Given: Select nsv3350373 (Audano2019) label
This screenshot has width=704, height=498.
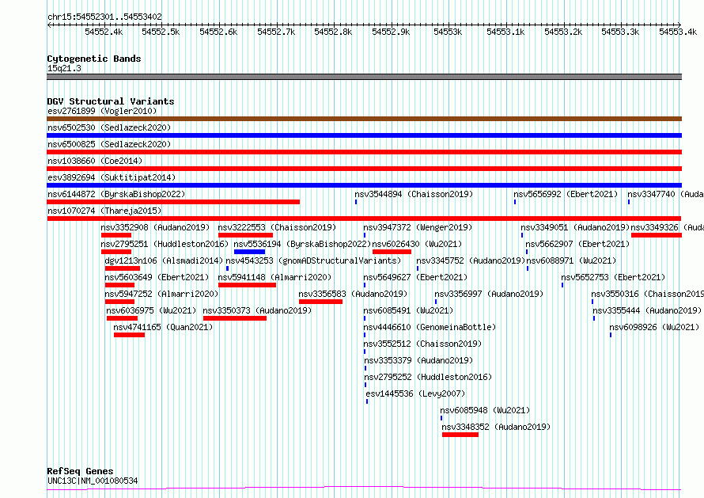Looking at the screenshot, I should 257,310.
